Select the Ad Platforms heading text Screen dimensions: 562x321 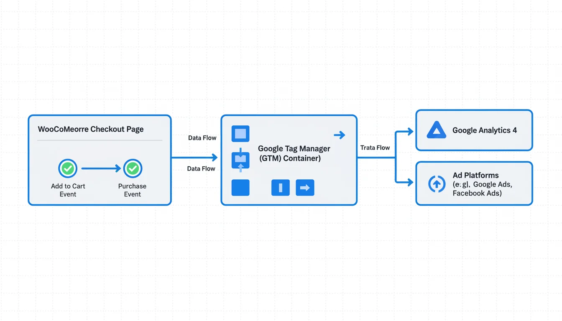click(x=475, y=176)
